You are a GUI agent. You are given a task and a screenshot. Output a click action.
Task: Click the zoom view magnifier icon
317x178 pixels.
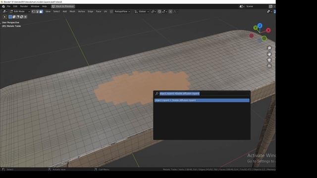pyautogui.click(x=269, y=48)
